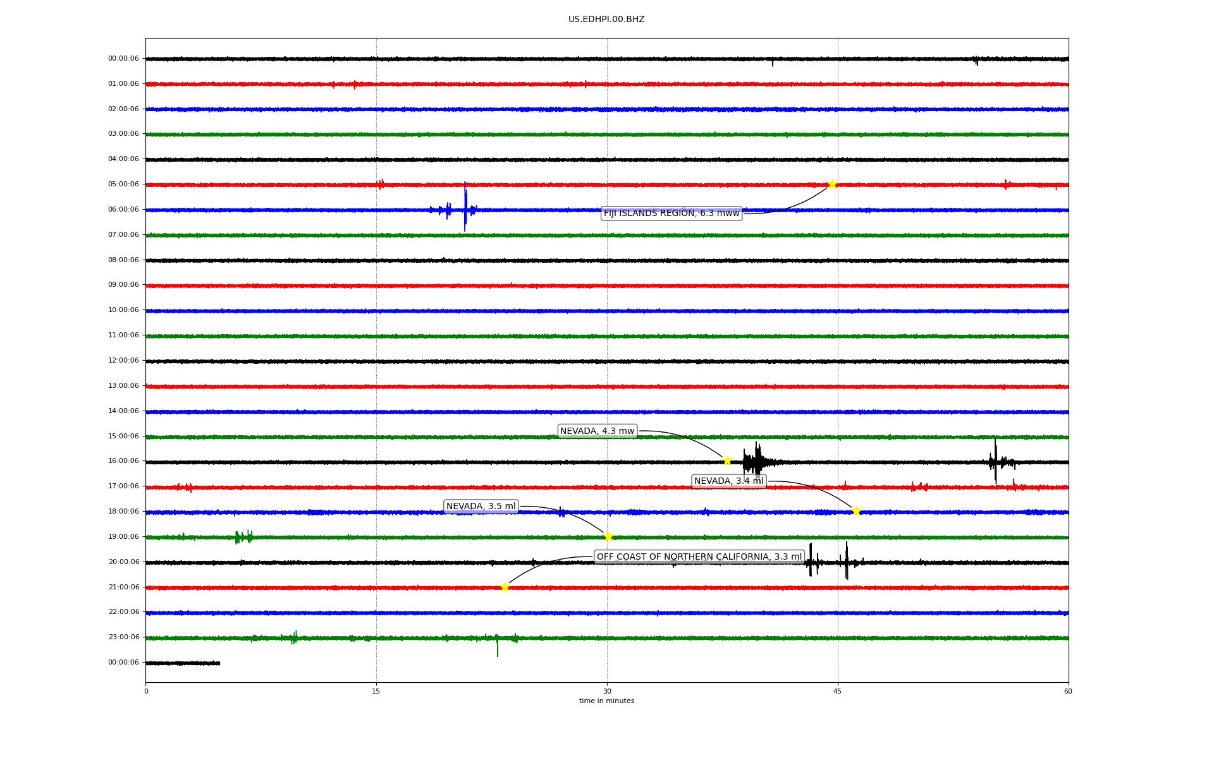Click the Nevada 3.4 ml star marker

(x=856, y=511)
